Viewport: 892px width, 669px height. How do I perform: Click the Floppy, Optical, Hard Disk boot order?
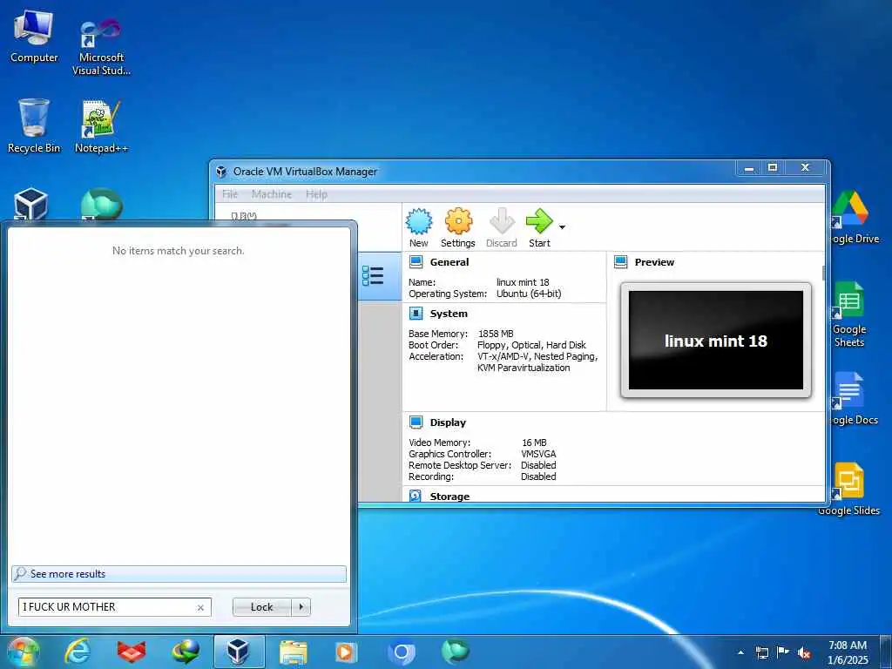pos(531,345)
